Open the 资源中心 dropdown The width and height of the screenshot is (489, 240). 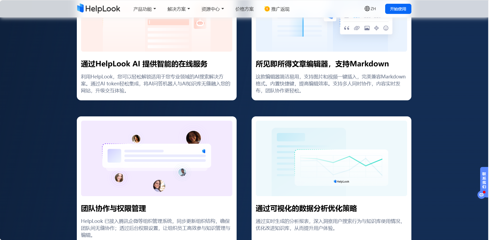213,9
